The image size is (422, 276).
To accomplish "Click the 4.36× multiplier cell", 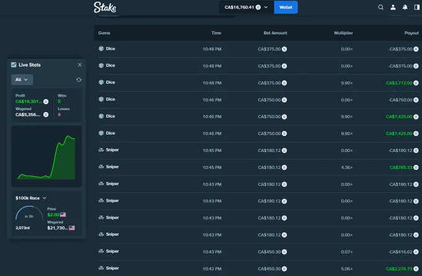I will click(x=347, y=167).
